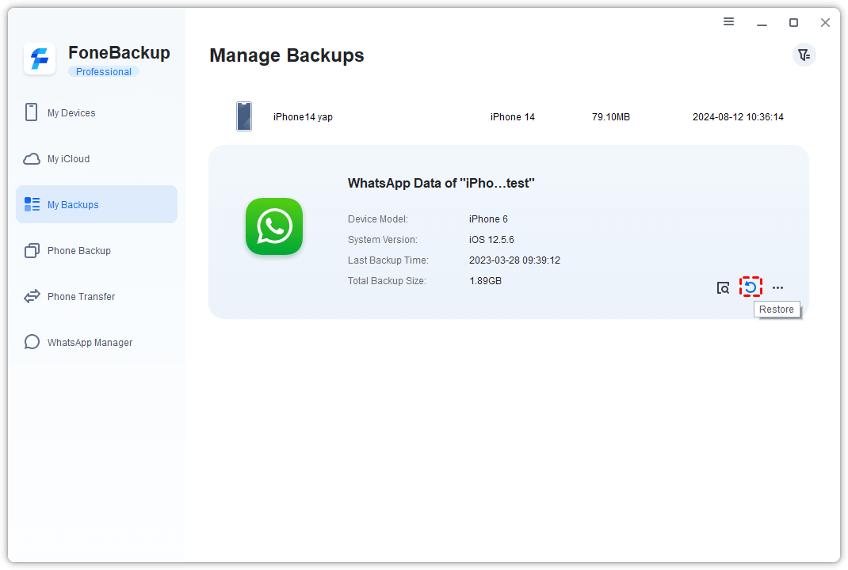Click the iPhone14 device thumbnail icon
The height and width of the screenshot is (570, 848).
244,116
